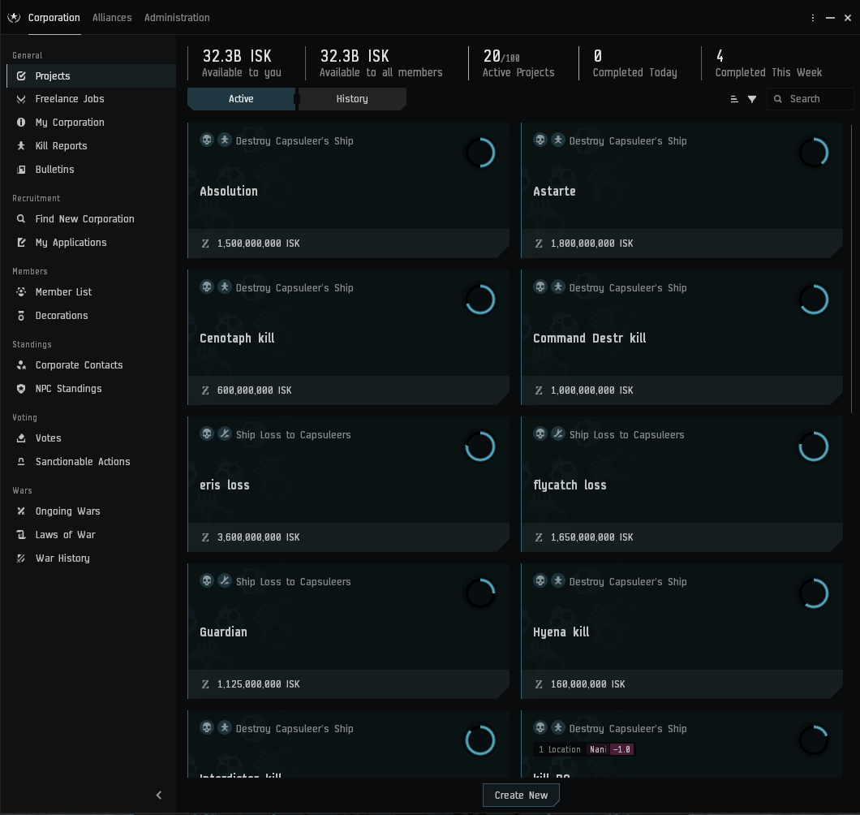Click the Guardian project title

(x=223, y=632)
